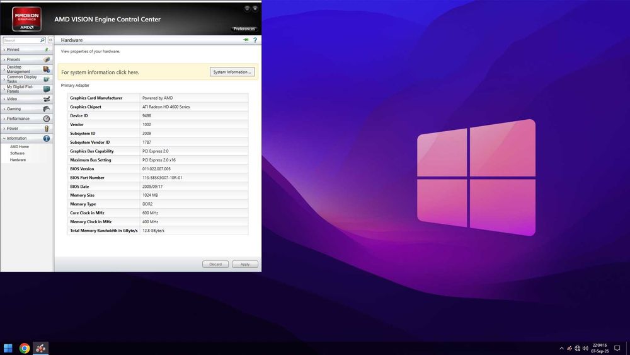Select Hardware under Information
The width and height of the screenshot is (630, 355).
point(18,160)
